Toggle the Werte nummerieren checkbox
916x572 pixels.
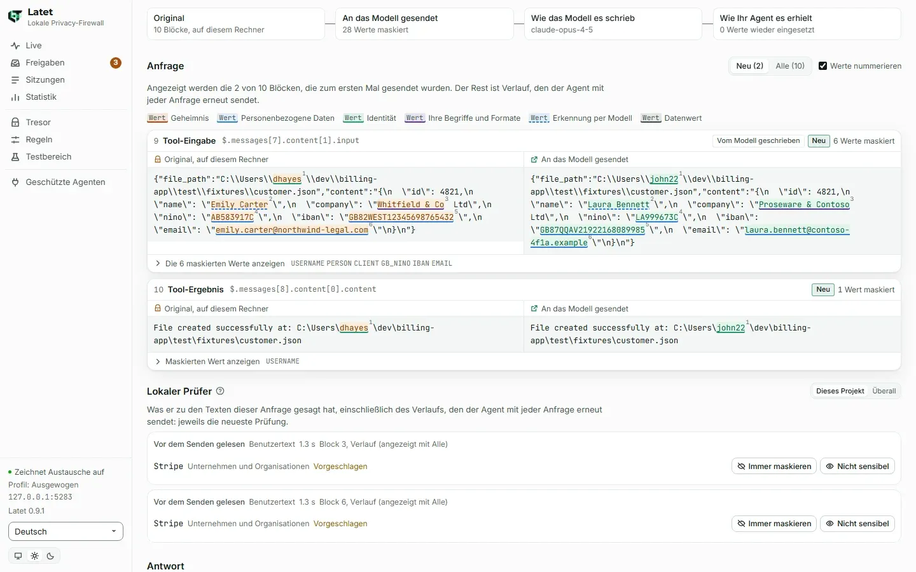tap(822, 66)
